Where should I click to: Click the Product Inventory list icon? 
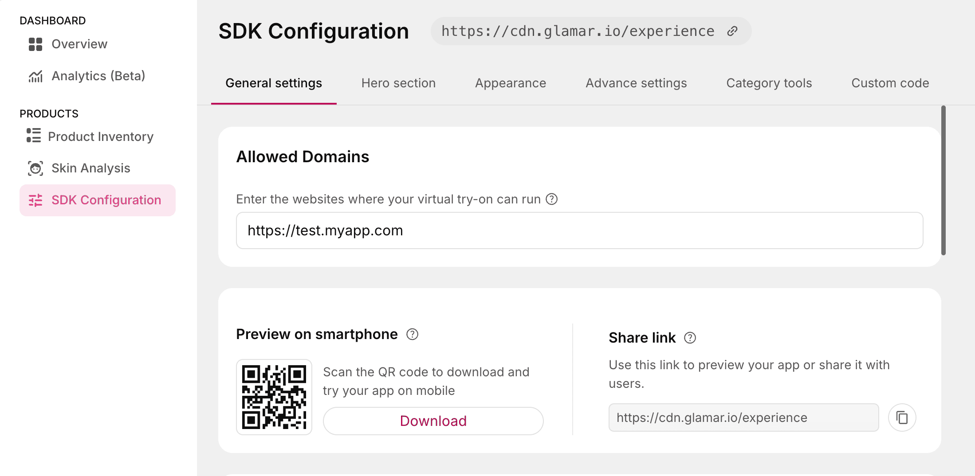tap(34, 136)
